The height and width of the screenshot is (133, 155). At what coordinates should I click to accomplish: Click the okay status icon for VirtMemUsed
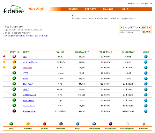(x=14, y=94)
